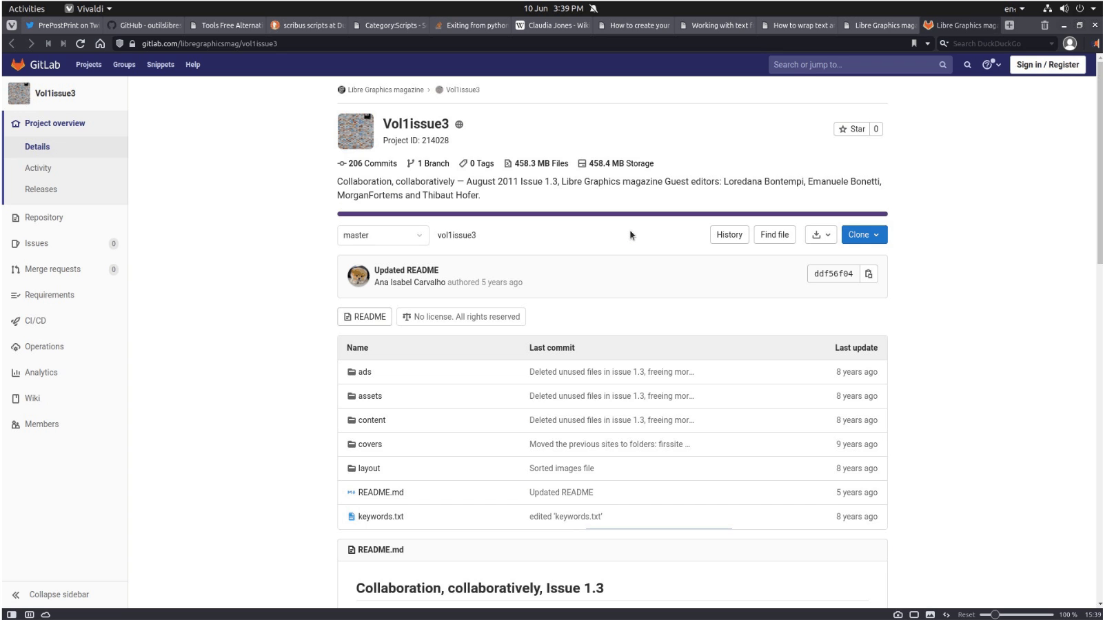Click the Vol1issue3 project avatar image
1103x620 pixels.
[355, 131]
